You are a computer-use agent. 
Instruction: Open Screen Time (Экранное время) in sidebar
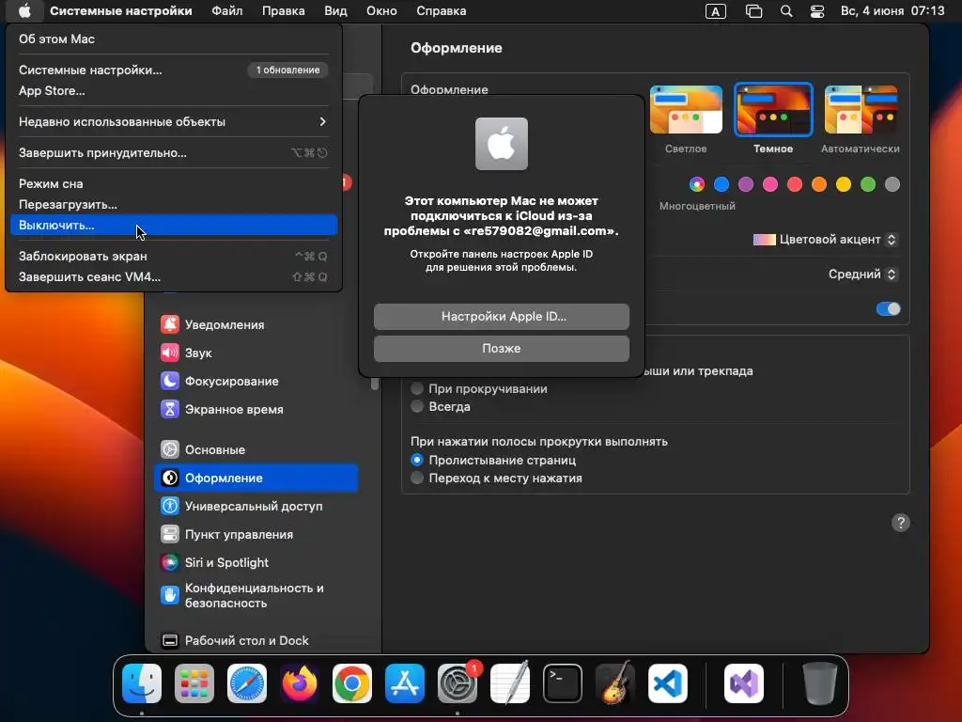pyautogui.click(x=256, y=410)
